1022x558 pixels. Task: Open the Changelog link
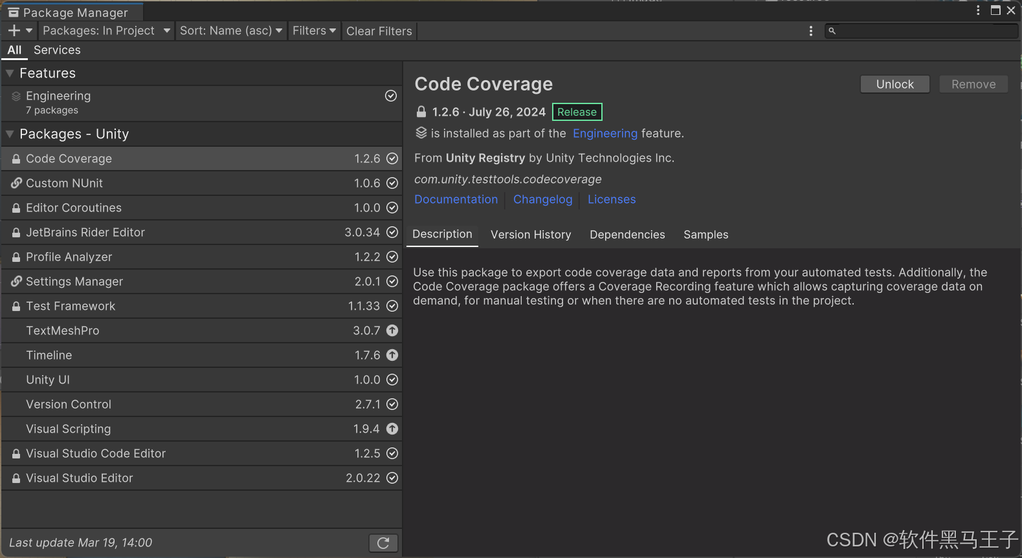tap(543, 199)
